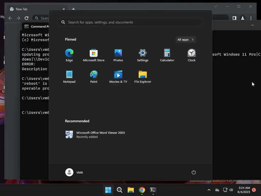The width and height of the screenshot is (261, 196).
Task: Open Chrome's three-dot menu
Action: coord(251,18)
